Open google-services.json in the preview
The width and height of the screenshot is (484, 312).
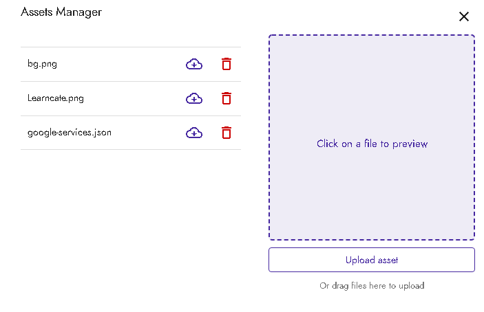pyautogui.click(x=70, y=133)
